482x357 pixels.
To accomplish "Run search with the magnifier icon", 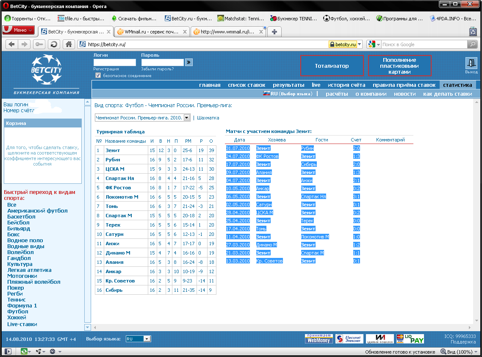I will click(x=472, y=44).
